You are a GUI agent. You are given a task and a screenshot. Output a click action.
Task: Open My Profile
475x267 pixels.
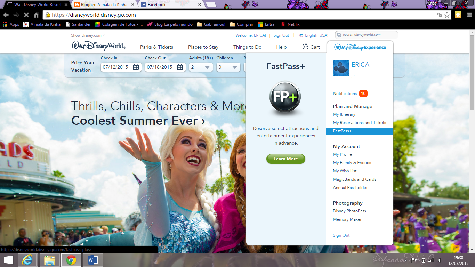[x=342, y=154]
